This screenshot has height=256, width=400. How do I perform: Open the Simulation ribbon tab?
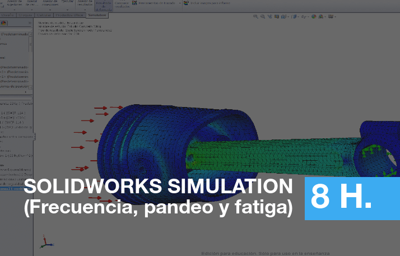pos(97,15)
